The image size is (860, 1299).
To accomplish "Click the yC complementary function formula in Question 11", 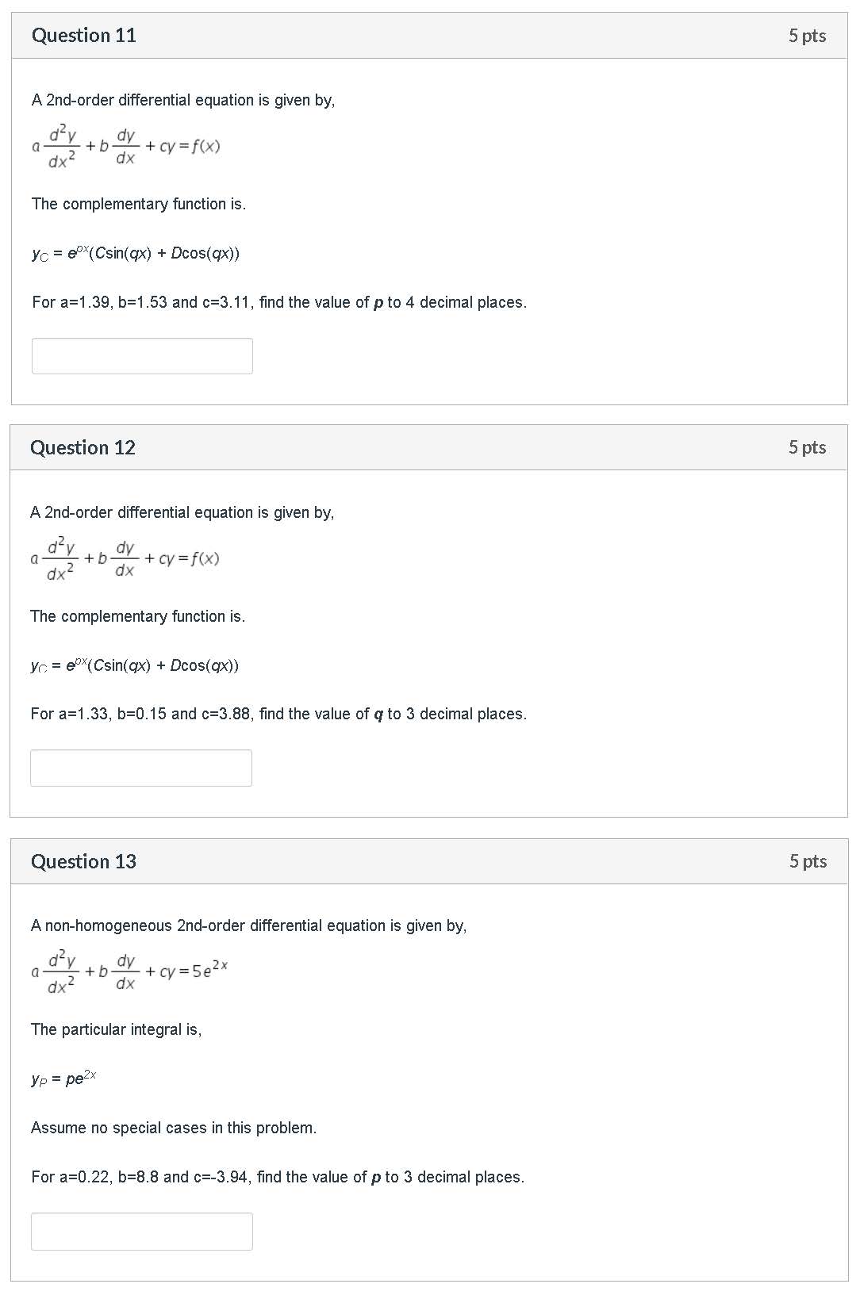I will point(136,254).
